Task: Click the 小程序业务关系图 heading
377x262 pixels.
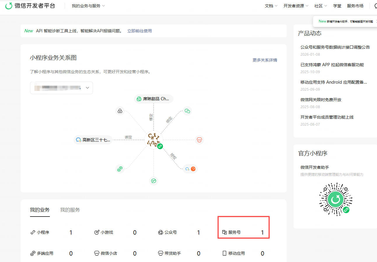Action: tap(53, 58)
